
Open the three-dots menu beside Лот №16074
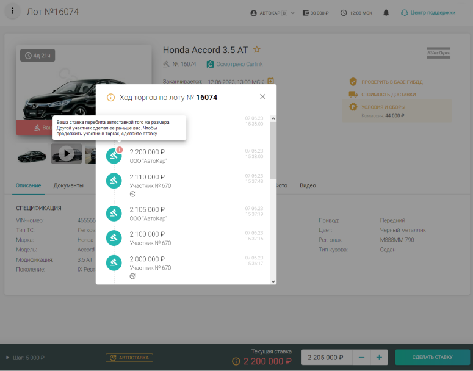(13, 12)
